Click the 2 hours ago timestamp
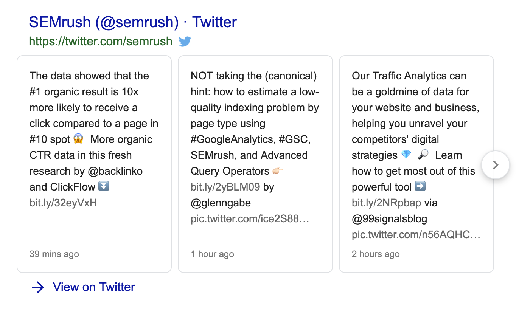The image size is (519, 313). click(x=376, y=254)
